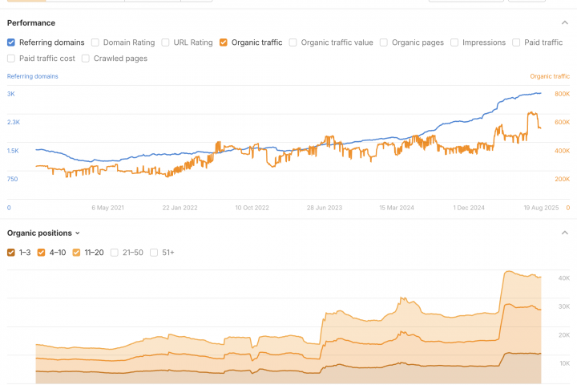Click the orange Organic traffic axis label
This screenshot has height=385, width=577.
pos(550,76)
